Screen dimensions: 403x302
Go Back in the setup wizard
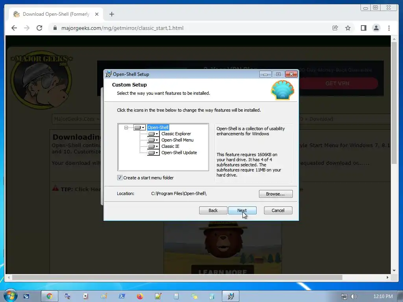click(213, 210)
